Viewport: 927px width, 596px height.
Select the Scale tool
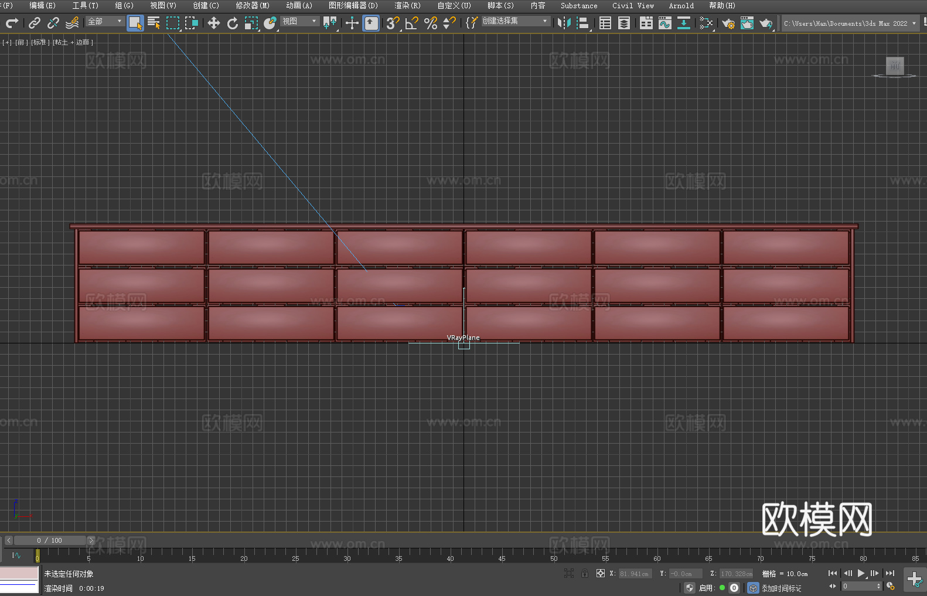251,23
